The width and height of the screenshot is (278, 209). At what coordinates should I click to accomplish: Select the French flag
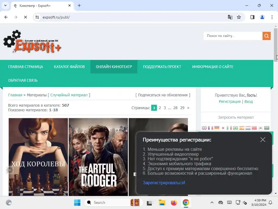(210, 128)
